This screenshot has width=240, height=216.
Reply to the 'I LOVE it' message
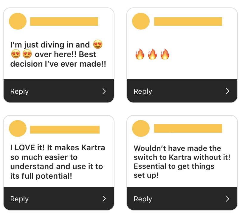pos(19,199)
